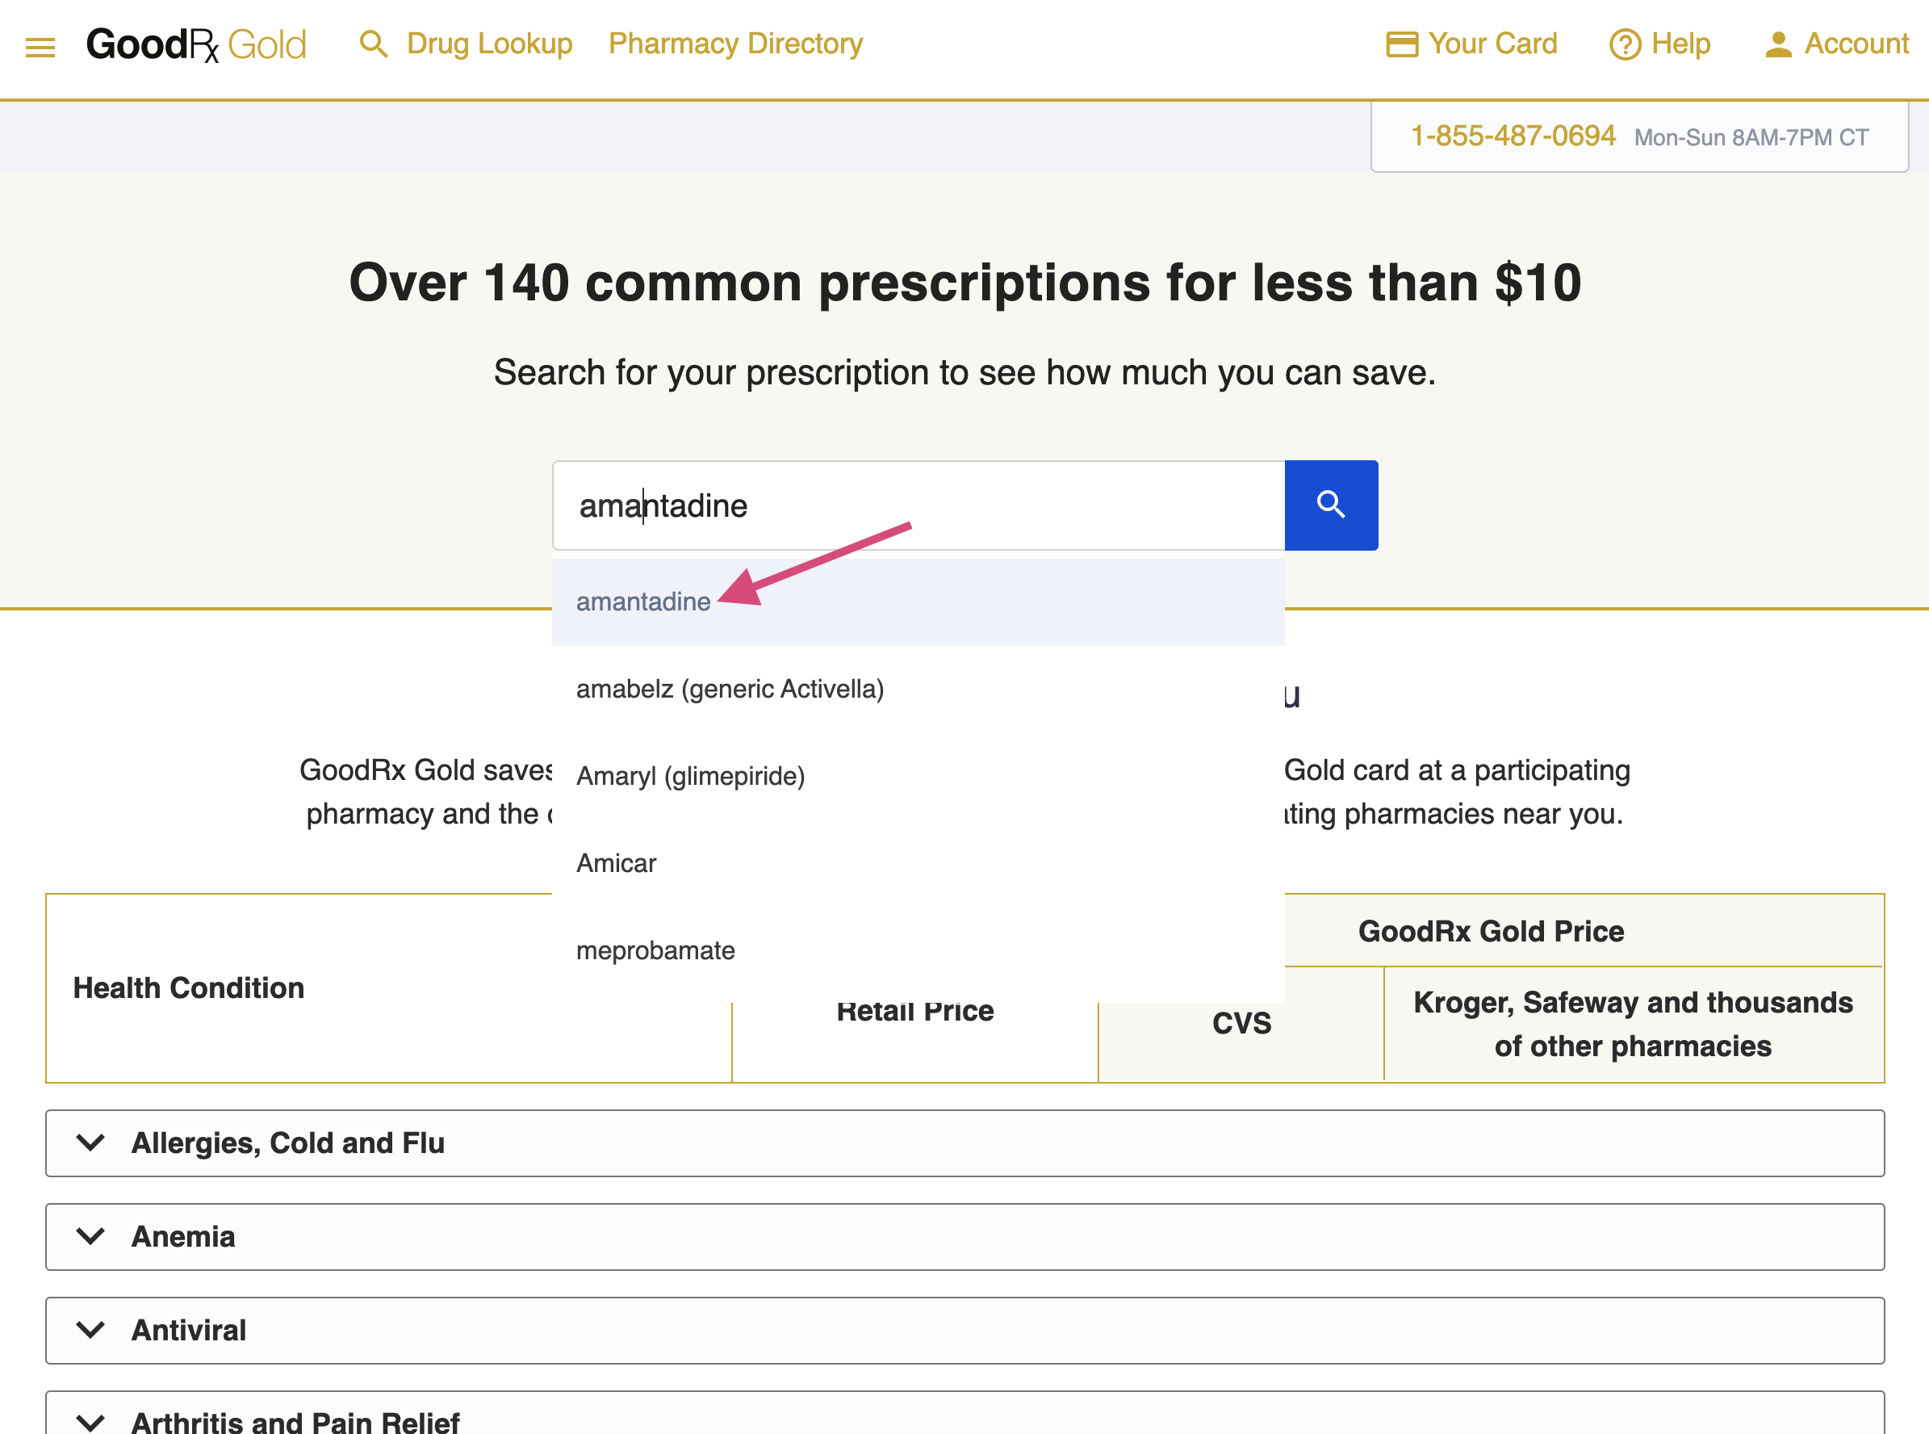The image size is (1929, 1434).
Task: Click the Drug Lookup magnifier icon
Action: tap(374, 44)
